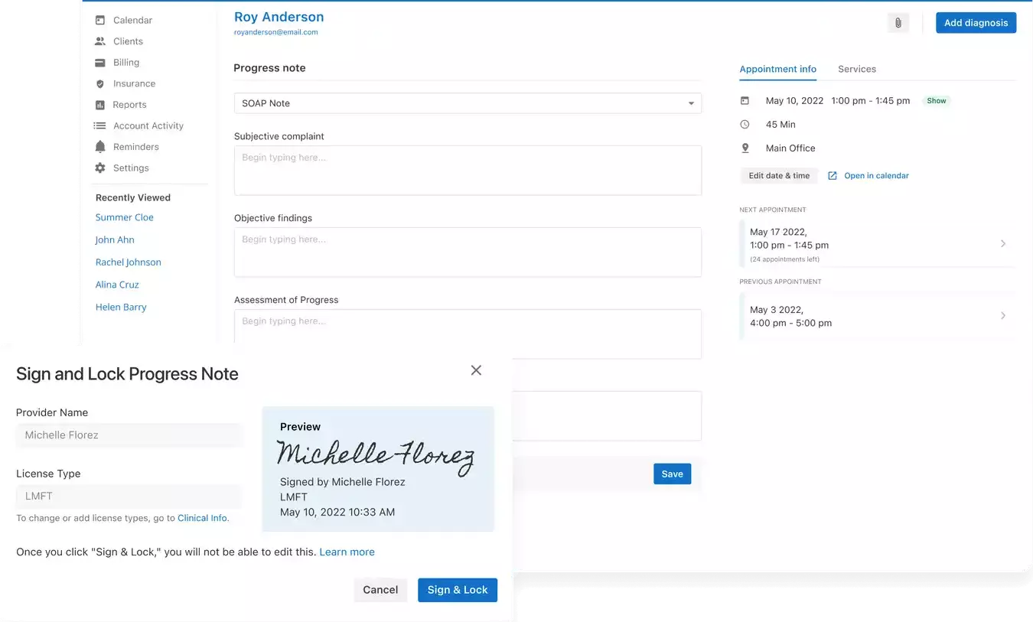Click the Open in calendar link
The image size is (1033, 622).
click(875, 176)
